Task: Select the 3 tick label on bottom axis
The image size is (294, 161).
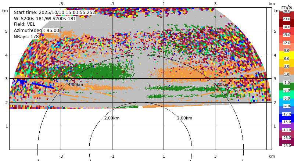Action: coord(215,156)
